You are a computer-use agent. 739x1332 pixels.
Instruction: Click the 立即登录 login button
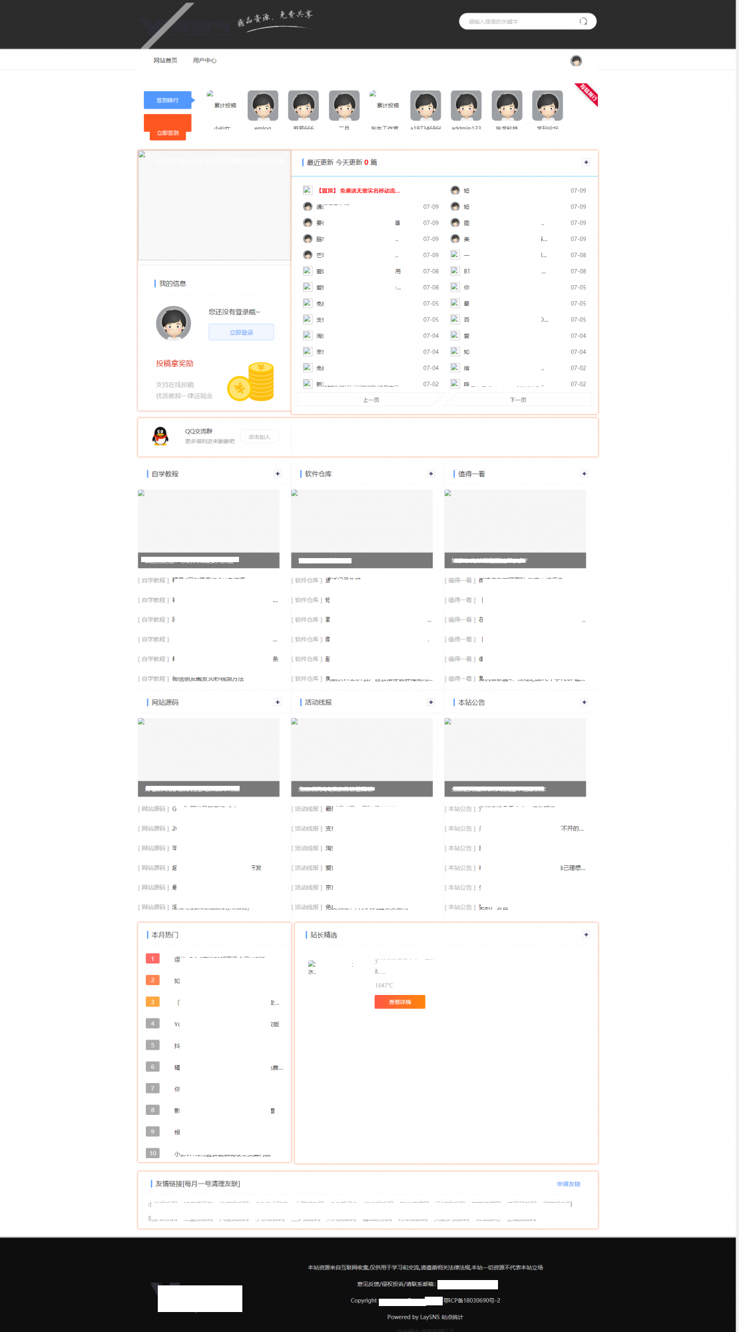tap(241, 332)
